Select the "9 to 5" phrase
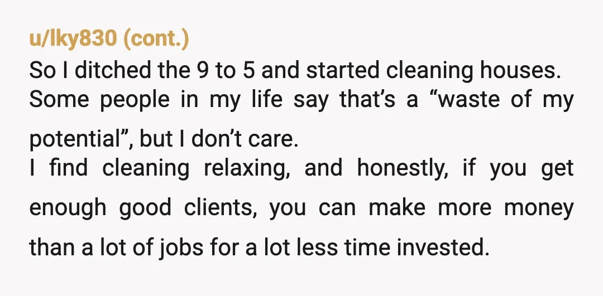 tap(226, 71)
